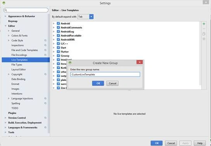Toggle the AndroidLog group checkbox
The image size is (211, 146).
pos(58,31)
